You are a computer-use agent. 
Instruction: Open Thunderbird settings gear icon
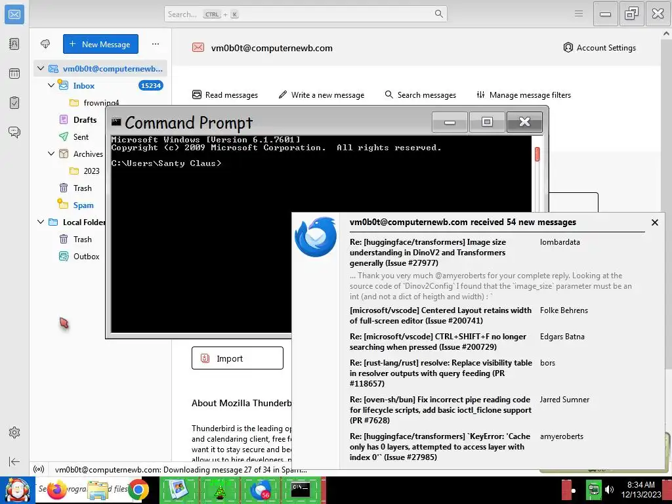14,432
